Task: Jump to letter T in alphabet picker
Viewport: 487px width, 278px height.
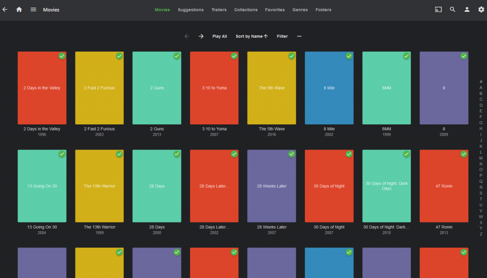Action: pos(481,199)
